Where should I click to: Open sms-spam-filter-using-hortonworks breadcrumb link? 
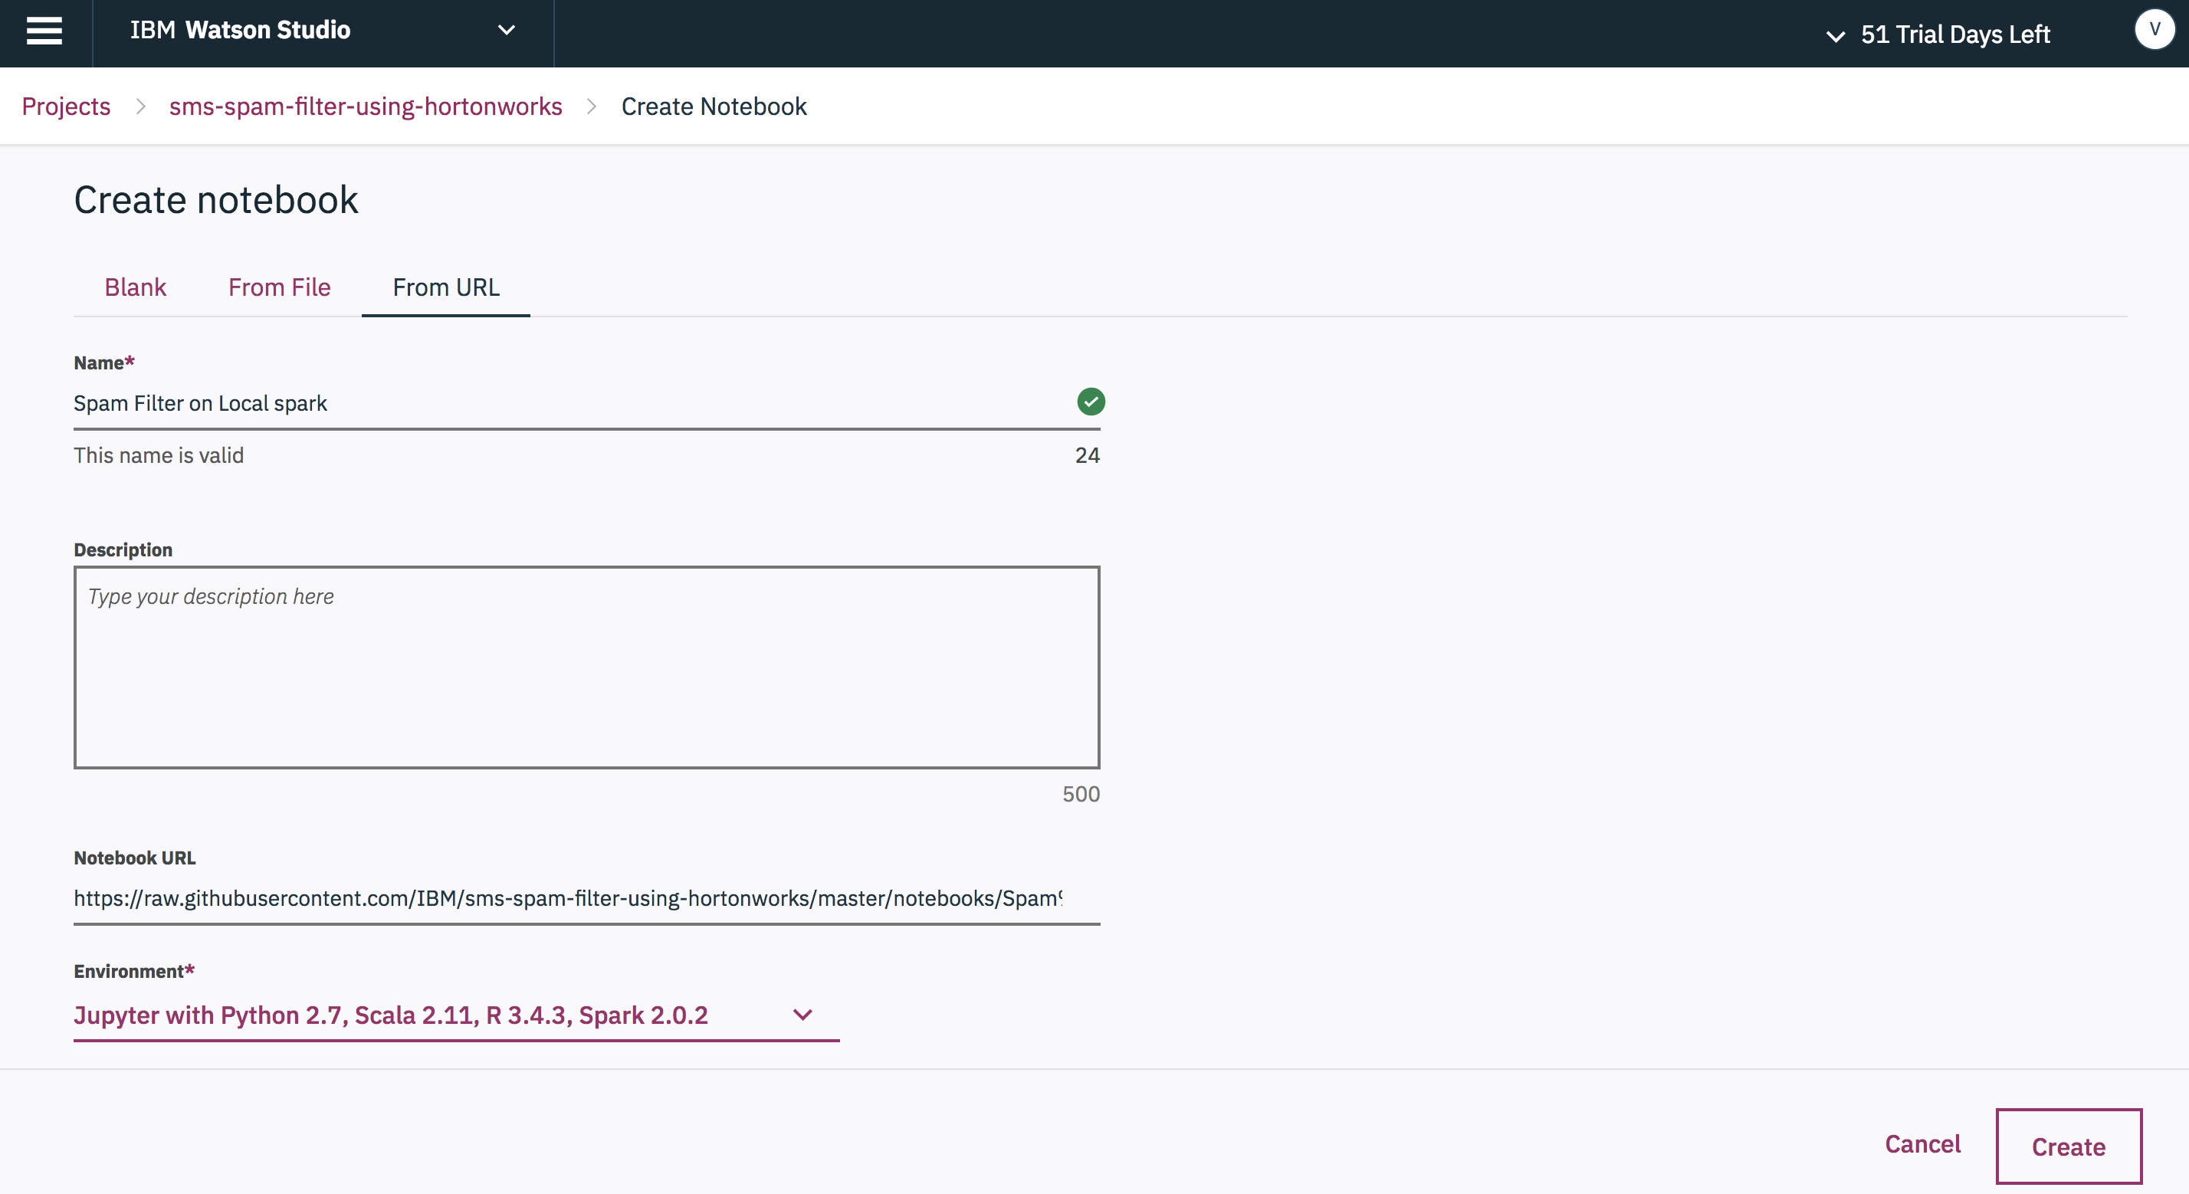366,107
